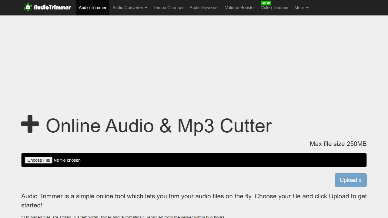388x218 pixels.
Task: Navigate to the Tempo Changer page
Action: pyautogui.click(x=169, y=8)
